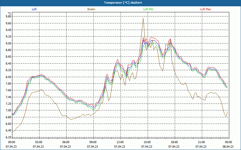Click the chart title Temperatur [°C] skaliert
This screenshot has height=150, width=241.
point(120,3)
